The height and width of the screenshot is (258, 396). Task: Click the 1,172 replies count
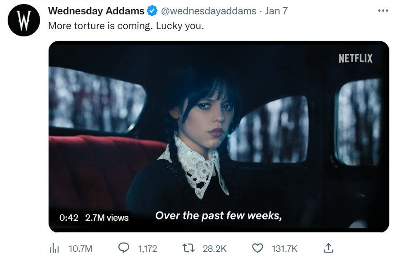click(x=148, y=249)
